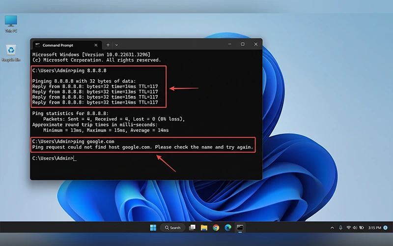Screen dimensions: 393x246
Task: Click the "ping google.com" command line
Action: pyautogui.click(x=73, y=141)
